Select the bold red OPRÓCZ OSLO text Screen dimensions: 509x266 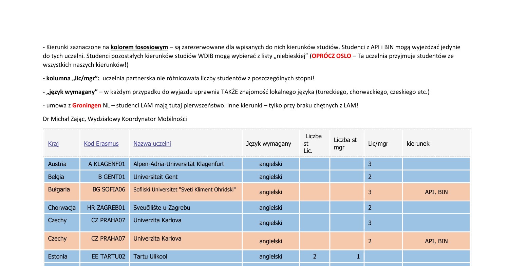pyautogui.click(x=331, y=56)
